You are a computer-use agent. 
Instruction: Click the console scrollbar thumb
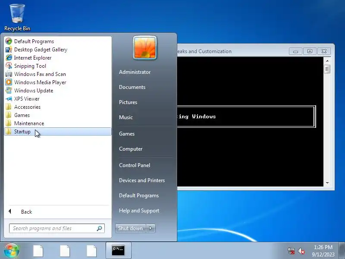coord(327,69)
